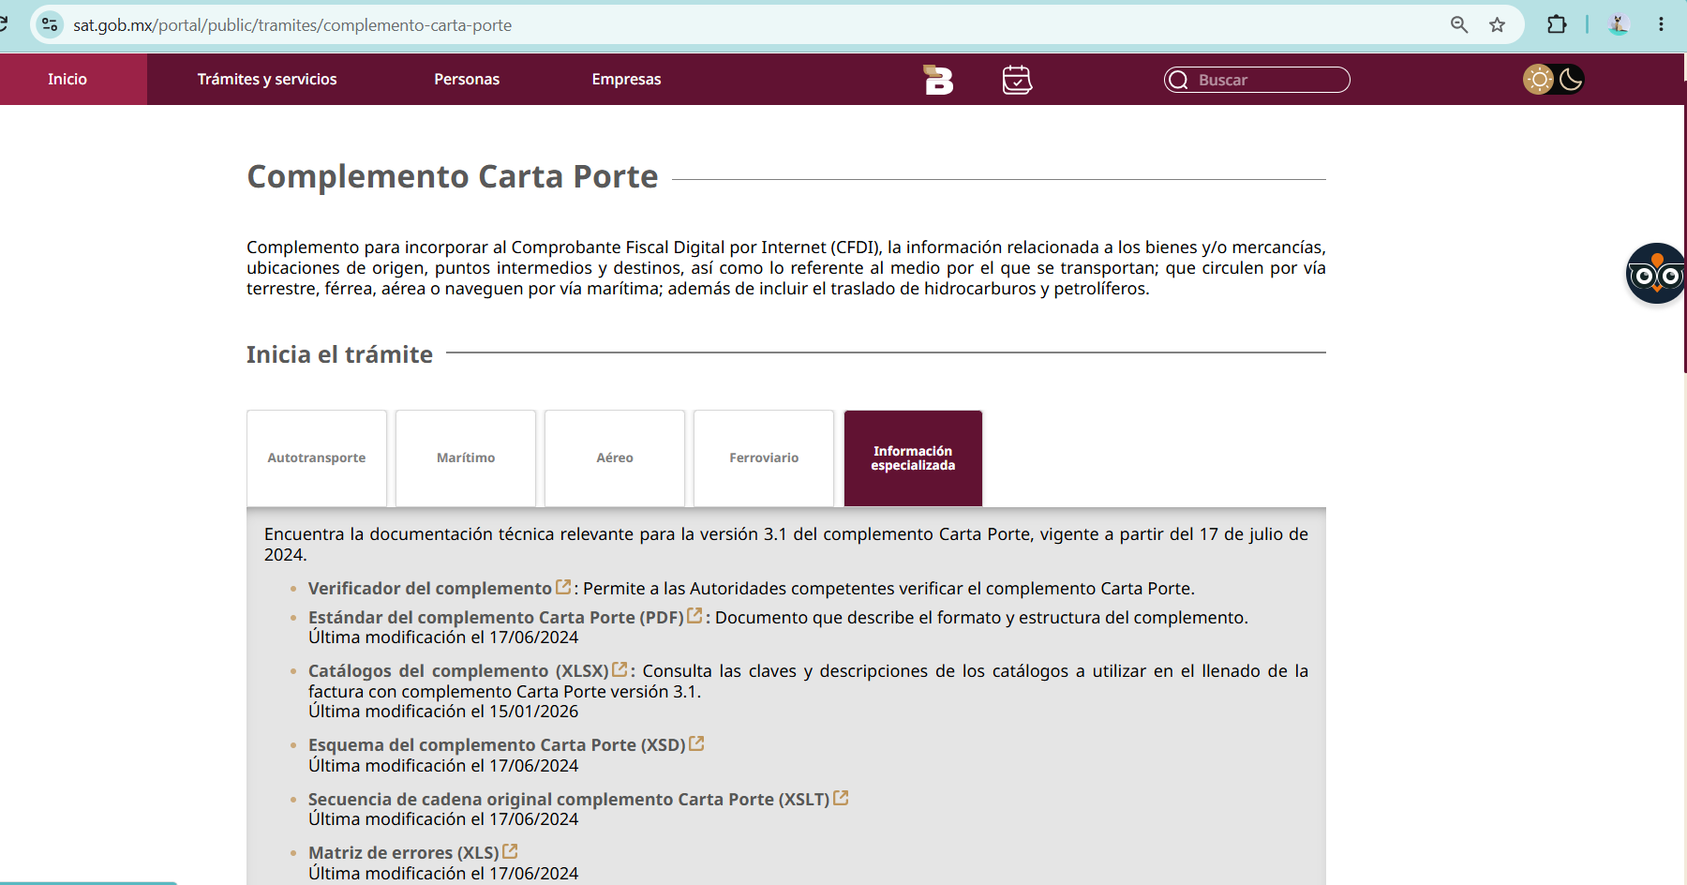1687x885 pixels.
Task: Bookmark this page with star icon
Action: (1497, 25)
